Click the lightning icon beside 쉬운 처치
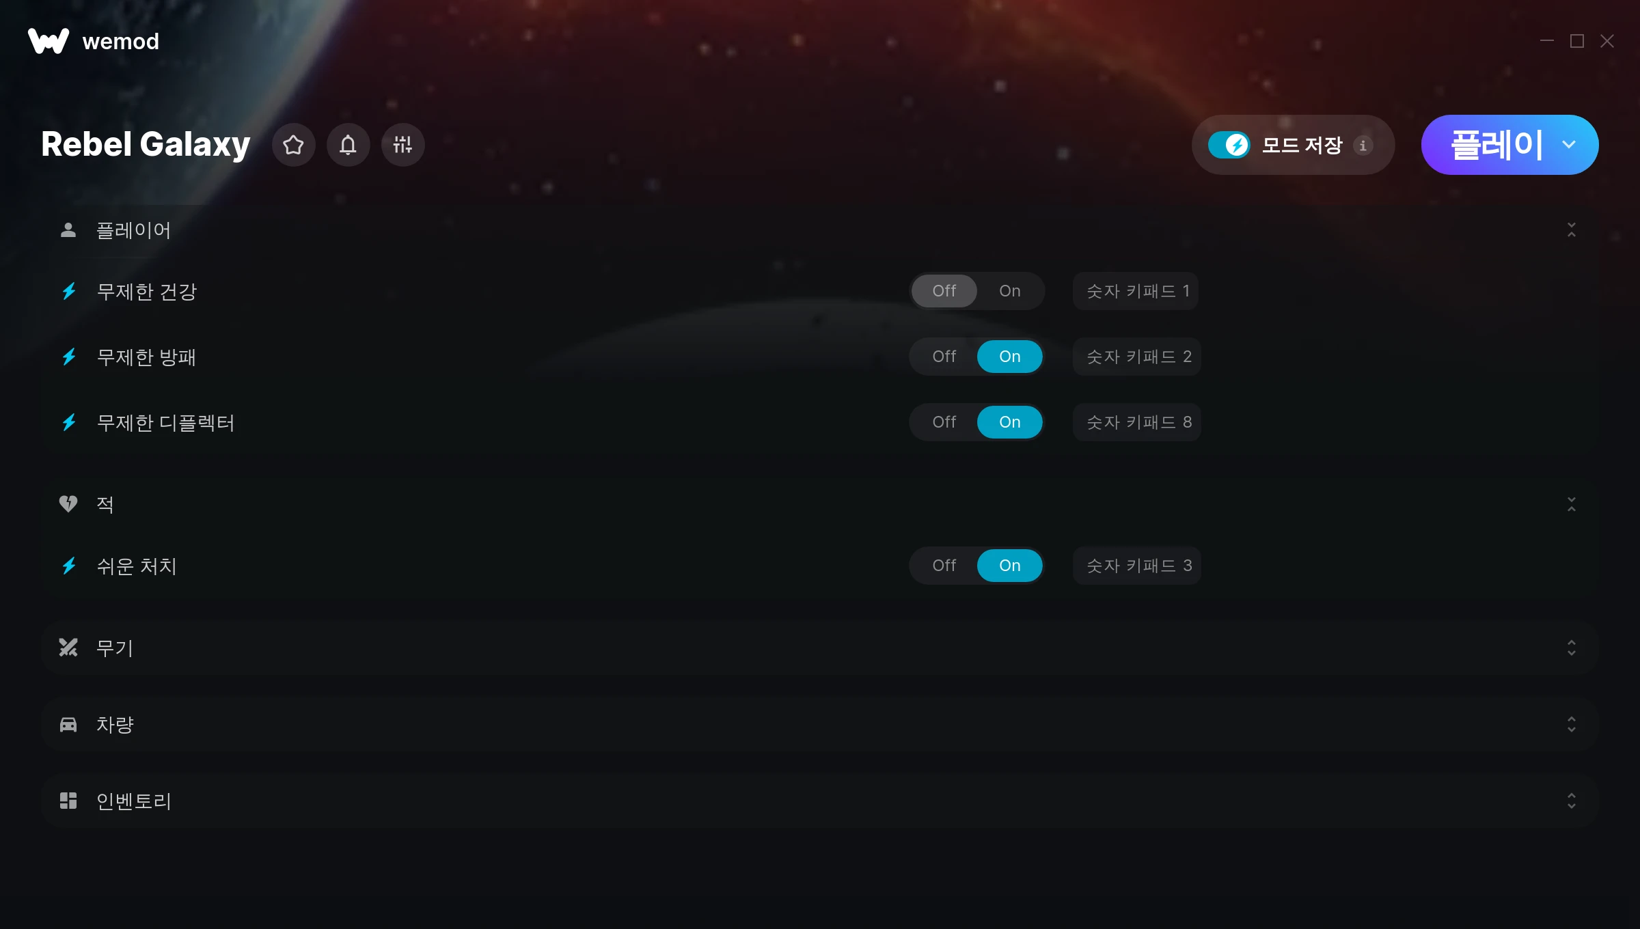1640x929 pixels. pos(69,566)
